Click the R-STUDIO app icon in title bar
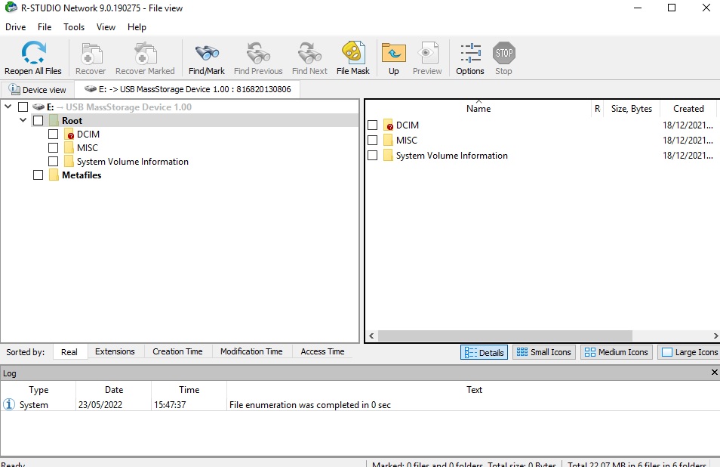The width and height of the screenshot is (720, 467). pyautogui.click(x=11, y=8)
